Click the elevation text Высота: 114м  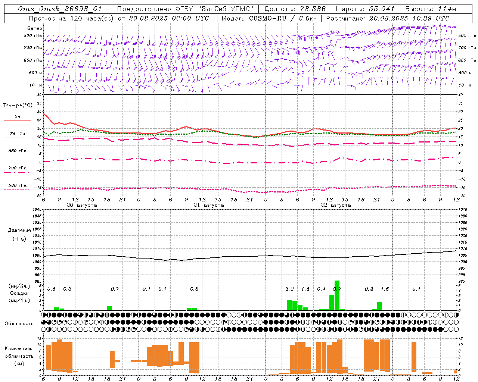pos(431,9)
